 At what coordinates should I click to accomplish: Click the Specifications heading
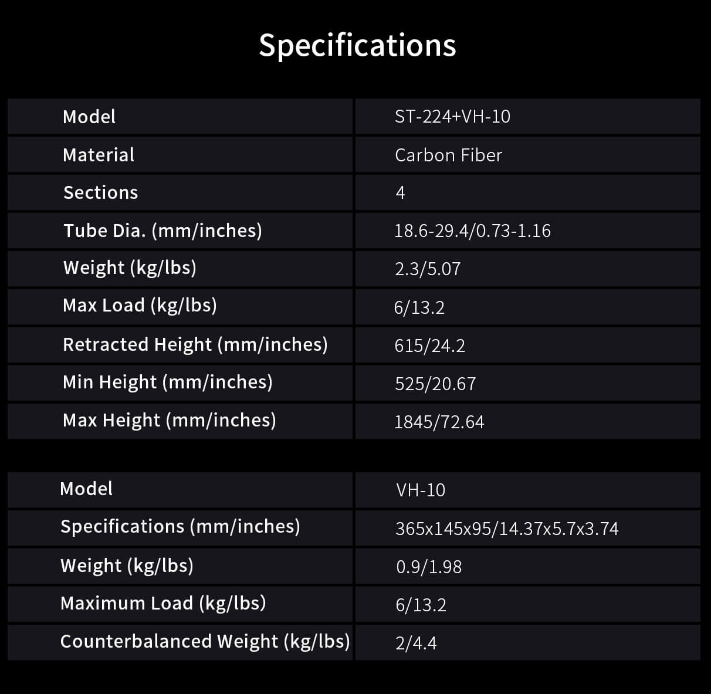click(357, 45)
